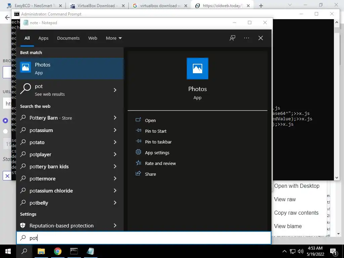Show hidden system tray icons chevron
This screenshot has width=344, height=258.
pyautogui.click(x=284, y=251)
